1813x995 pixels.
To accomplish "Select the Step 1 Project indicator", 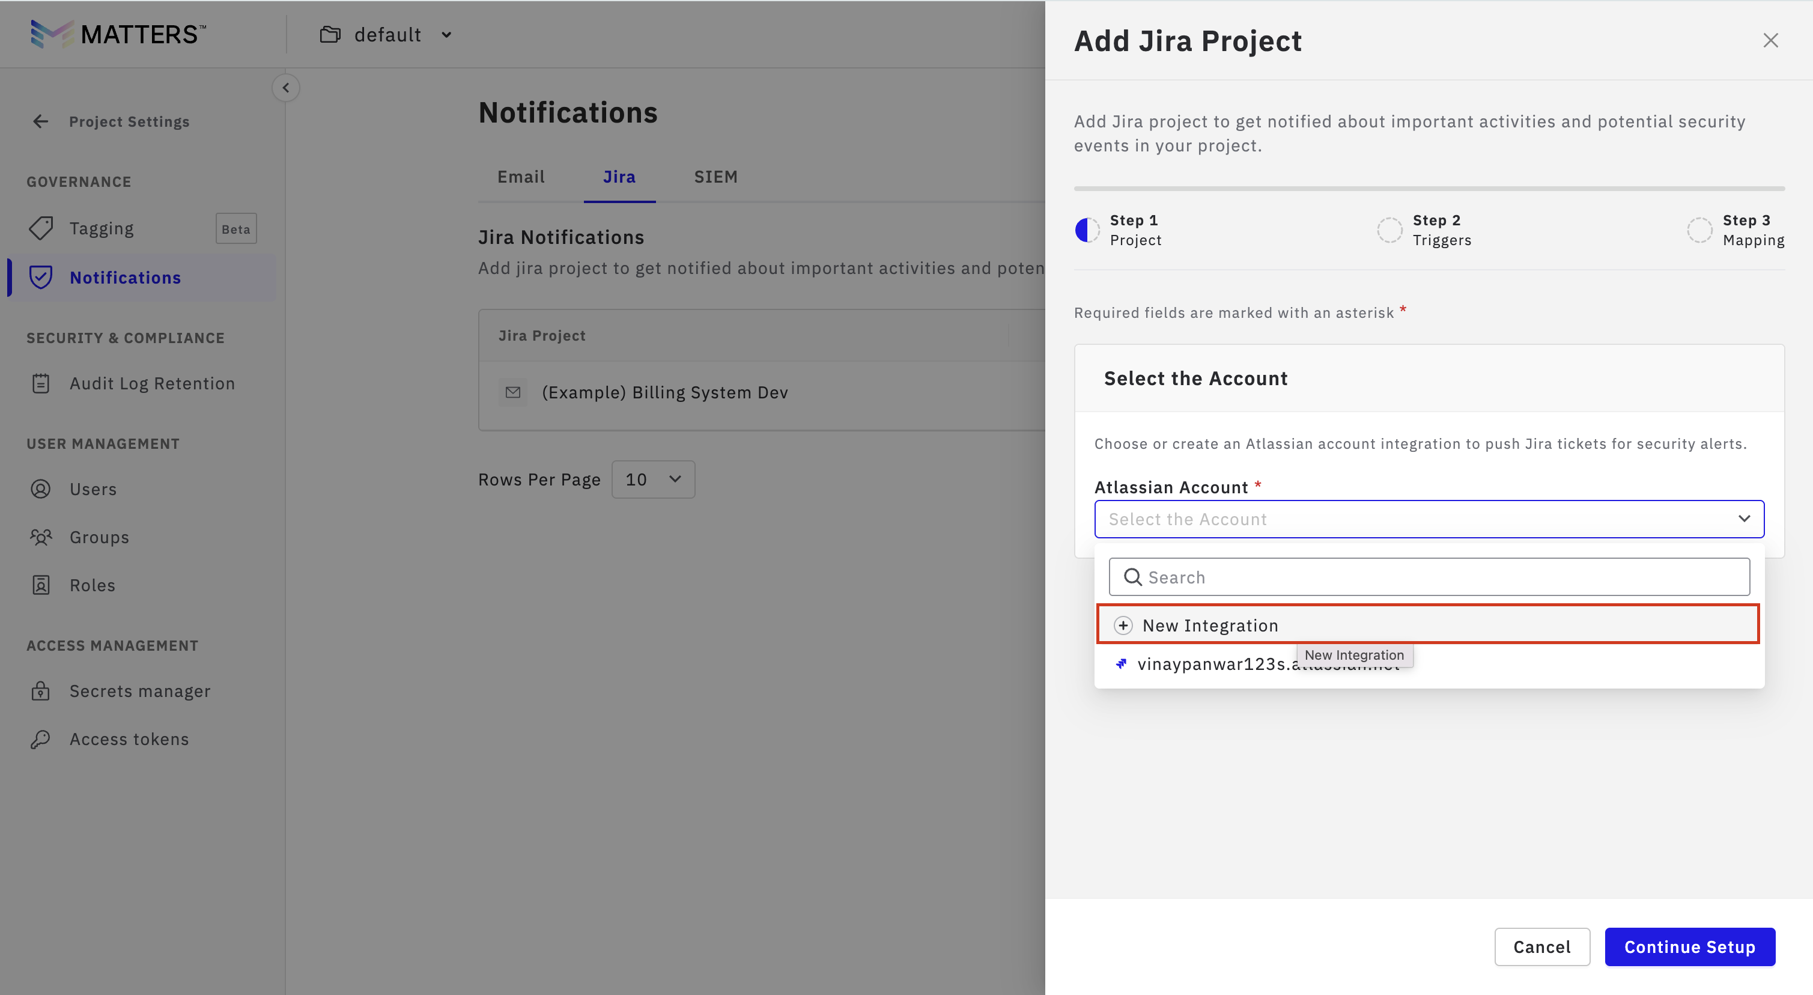I will 1087,230.
